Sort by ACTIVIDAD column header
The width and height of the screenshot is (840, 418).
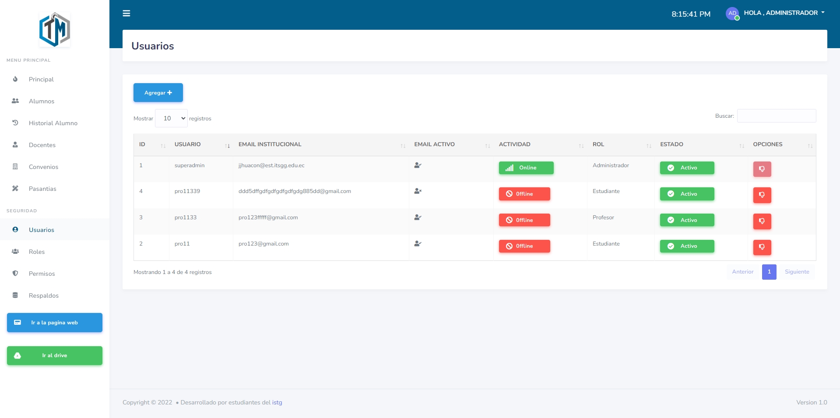tap(540, 144)
